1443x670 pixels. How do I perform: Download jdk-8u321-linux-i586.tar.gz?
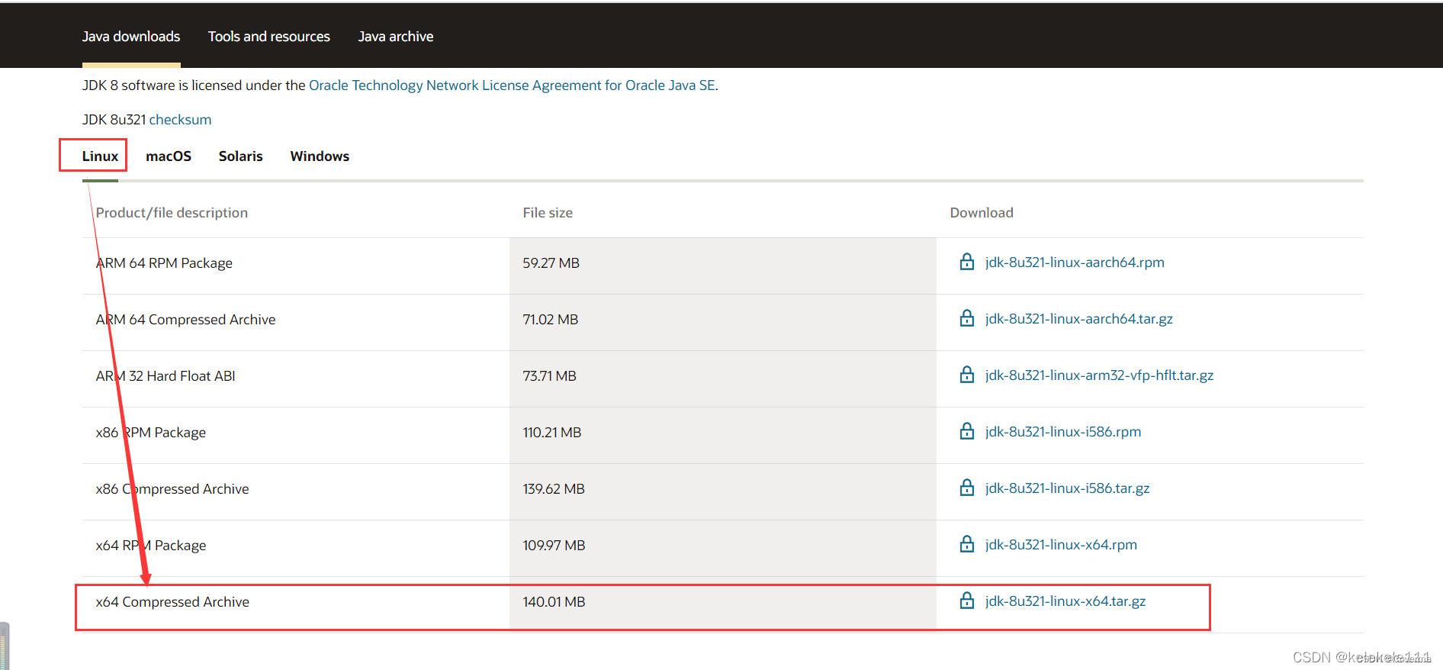click(x=1067, y=488)
